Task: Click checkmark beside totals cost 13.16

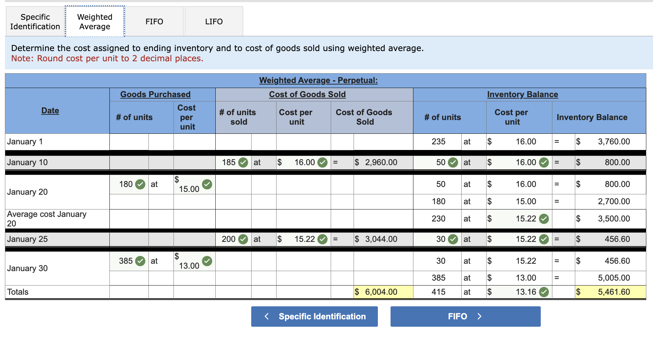Action: coord(544,292)
